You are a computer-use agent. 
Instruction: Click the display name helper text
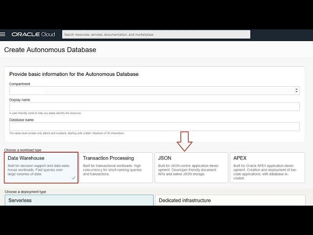point(45,113)
